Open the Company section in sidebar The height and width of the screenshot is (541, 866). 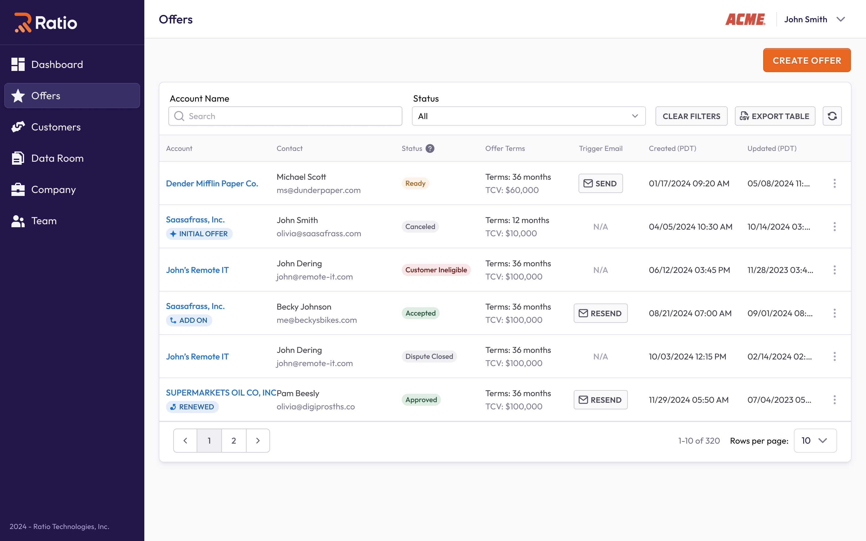click(x=53, y=190)
